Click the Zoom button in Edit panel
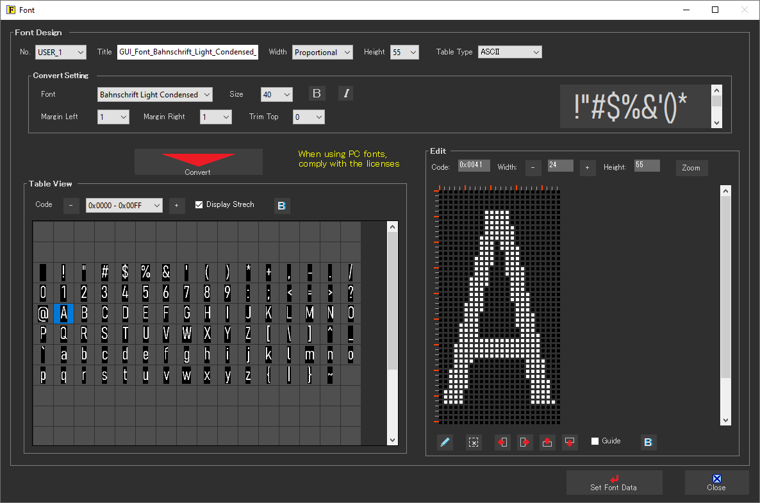The width and height of the screenshot is (760, 503). coord(691,168)
